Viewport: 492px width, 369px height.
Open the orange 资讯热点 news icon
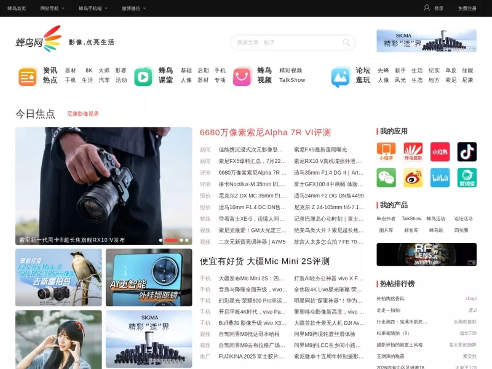click(x=27, y=76)
